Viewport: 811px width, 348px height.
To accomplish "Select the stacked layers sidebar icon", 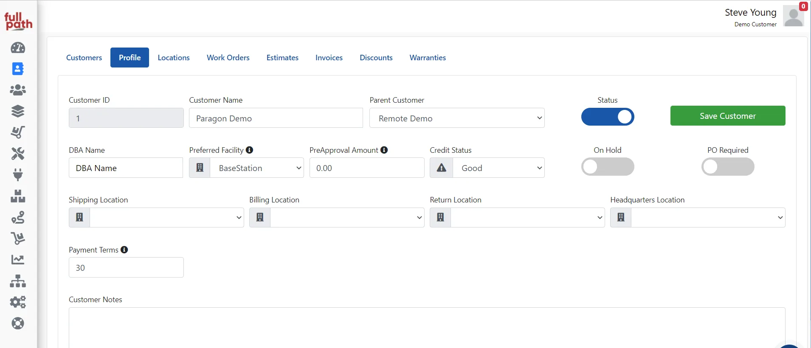I will [x=18, y=111].
